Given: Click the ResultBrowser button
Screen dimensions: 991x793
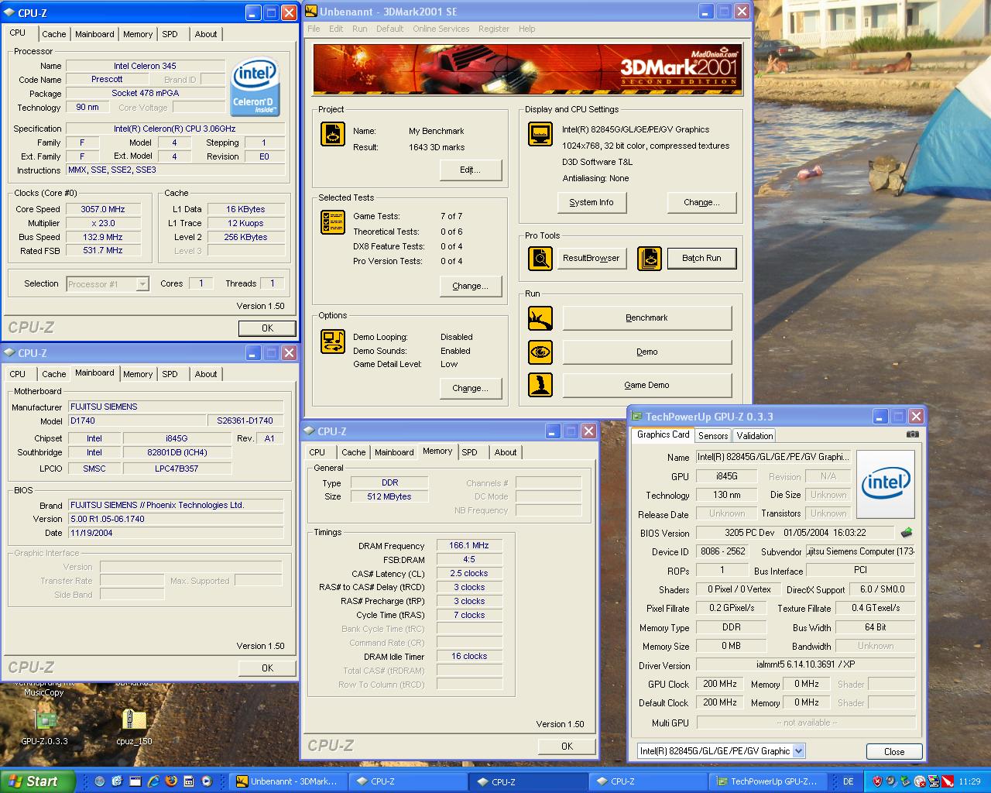Looking at the screenshot, I should 592,259.
